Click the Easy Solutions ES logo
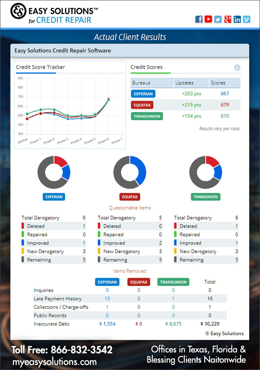This screenshot has height=370, width=260. (18, 11)
